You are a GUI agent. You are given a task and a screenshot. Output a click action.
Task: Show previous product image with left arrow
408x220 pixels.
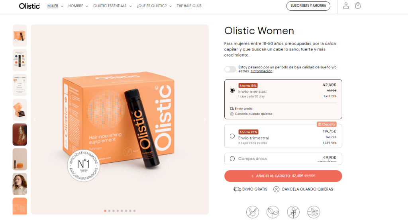point(35,119)
